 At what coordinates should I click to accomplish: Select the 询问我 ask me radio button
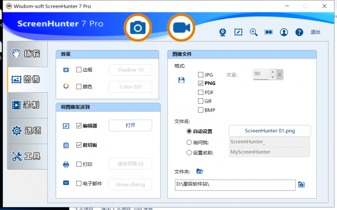(x=189, y=142)
